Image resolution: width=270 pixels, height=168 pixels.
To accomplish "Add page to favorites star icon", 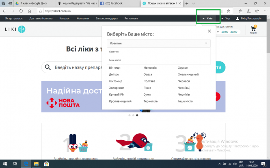I will click(x=241, y=11).
